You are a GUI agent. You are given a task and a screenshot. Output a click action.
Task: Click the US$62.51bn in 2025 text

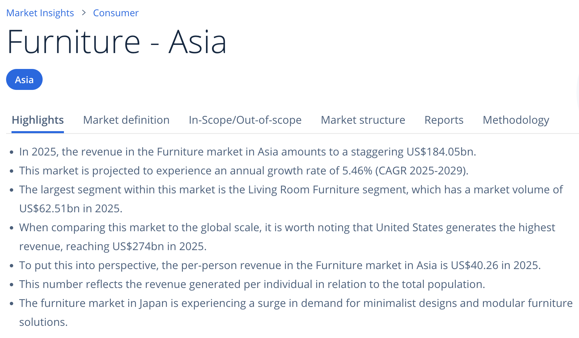(x=71, y=209)
